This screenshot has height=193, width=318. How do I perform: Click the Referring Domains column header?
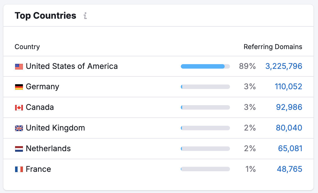point(273,47)
